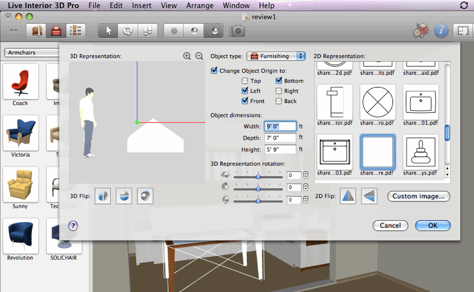Flip 3D object in depth with third flip button
This screenshot has height=292, width=474.
pos(145,196)
